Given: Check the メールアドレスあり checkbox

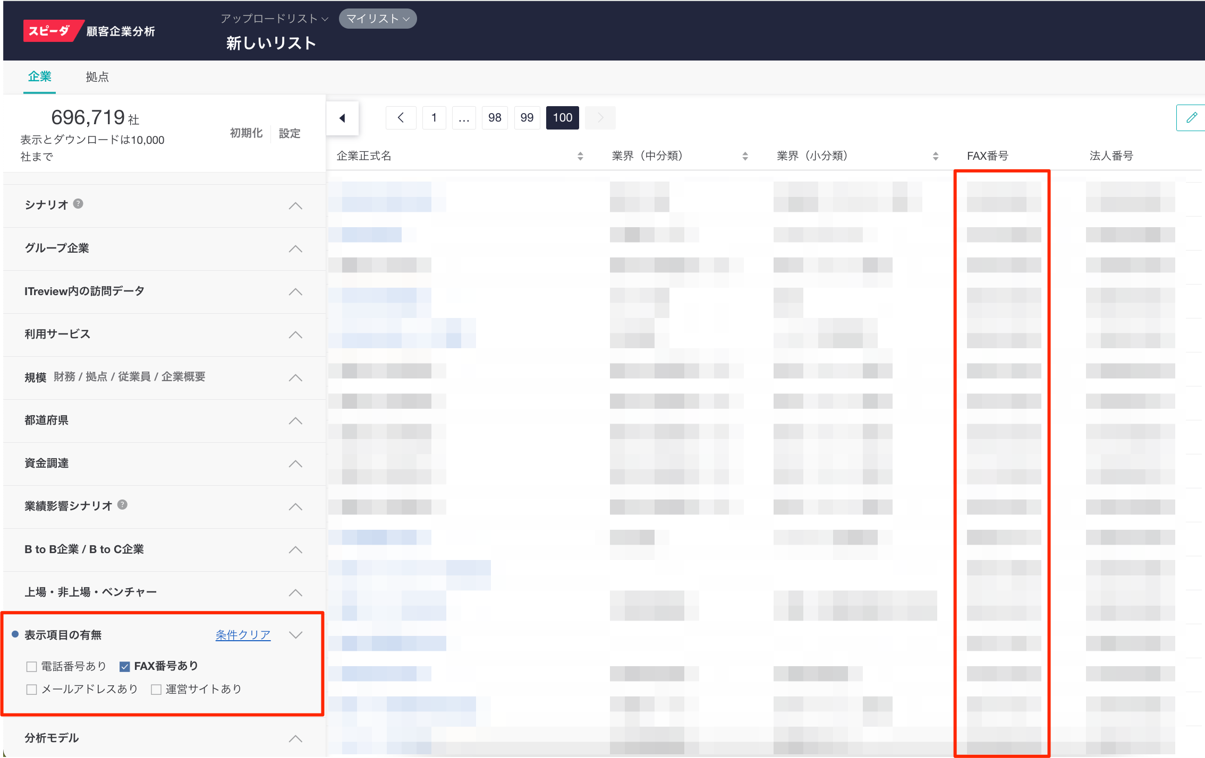Looking at the screenshot, I should [x=32, y=689].
